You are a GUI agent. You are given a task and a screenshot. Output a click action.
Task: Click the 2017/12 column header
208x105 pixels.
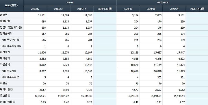(x=35, y=9)
